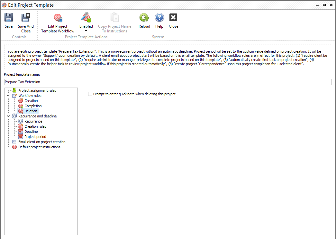Viewport: 336px width, 239px height.
Task: Click Copy Project Name To Instructions
Action: [x=115, y=23]
